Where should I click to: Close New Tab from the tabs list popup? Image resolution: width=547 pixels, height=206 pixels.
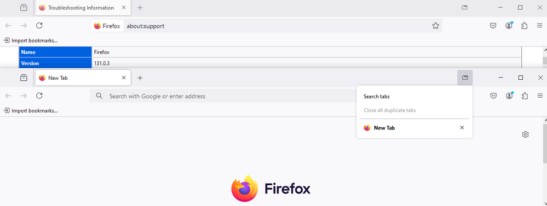(462, 128)
